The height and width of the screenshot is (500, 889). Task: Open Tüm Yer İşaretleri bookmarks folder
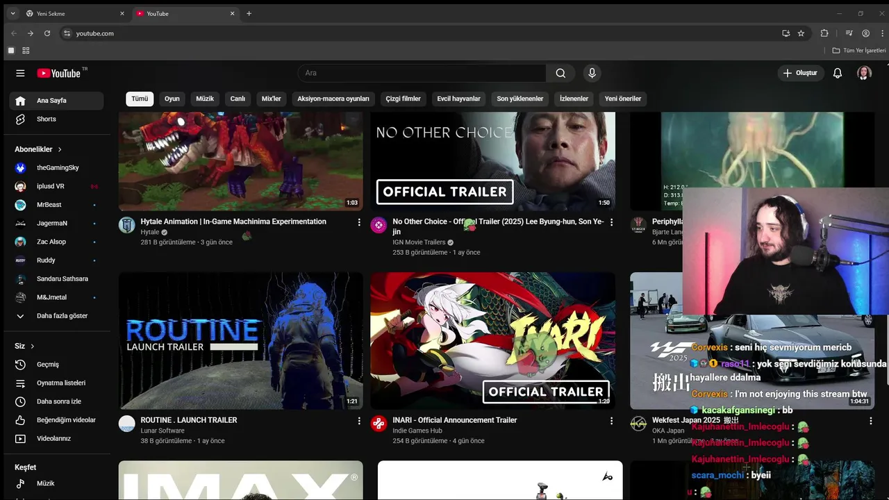tap(859, 51)
